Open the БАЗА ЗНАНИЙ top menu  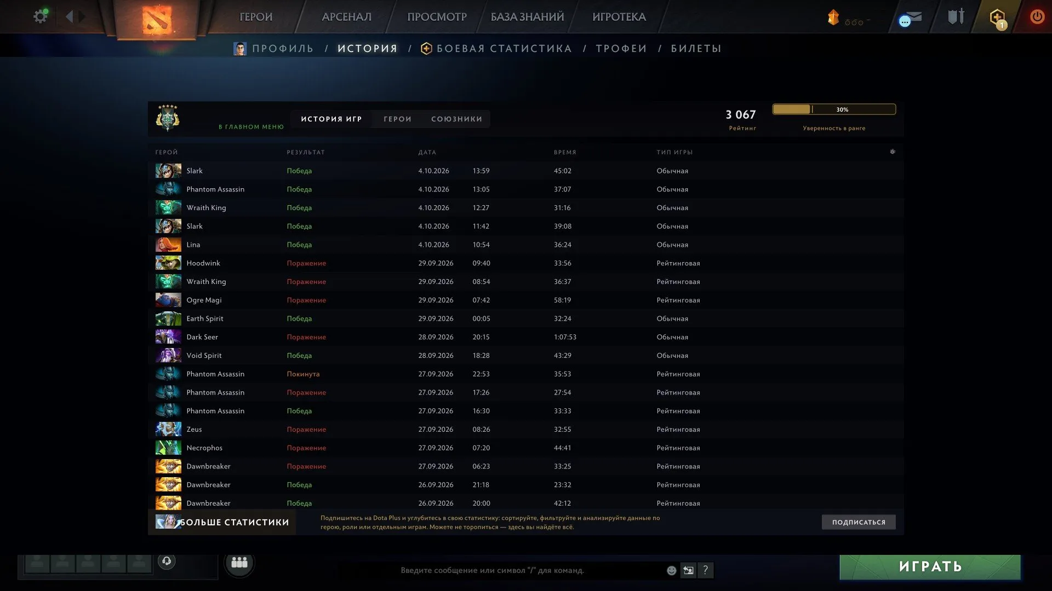527,17
